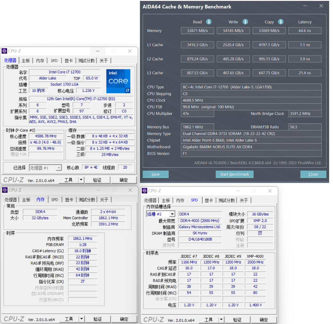Click 确定 in the CPU-Z SPD window
333x324 pixels.
coord(264,320)
